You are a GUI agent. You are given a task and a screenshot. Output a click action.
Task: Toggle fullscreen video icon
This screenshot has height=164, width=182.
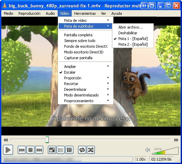(52, 150)
